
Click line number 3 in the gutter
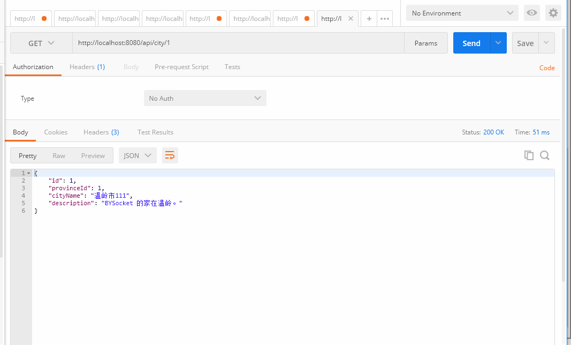pyautogui.click(x=24, y=188)
